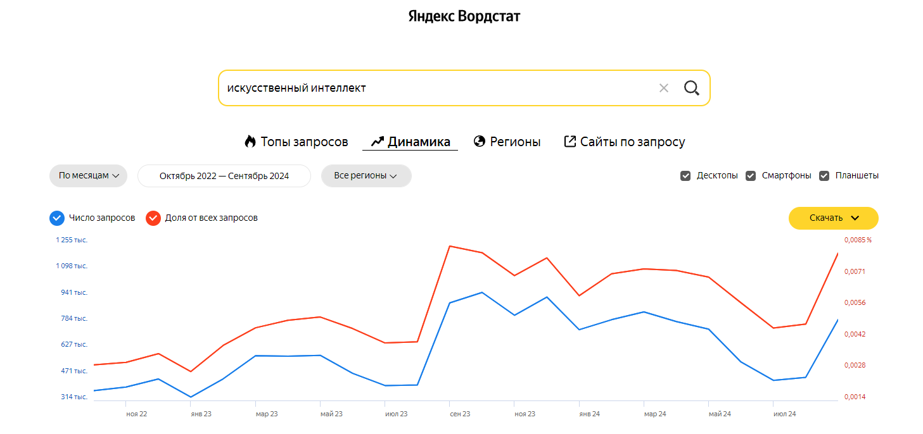The width and height of the screenshot is (923, 434).
Task: Uncheck the Десктопы checkbox
Action: click(x=685, y=175)
